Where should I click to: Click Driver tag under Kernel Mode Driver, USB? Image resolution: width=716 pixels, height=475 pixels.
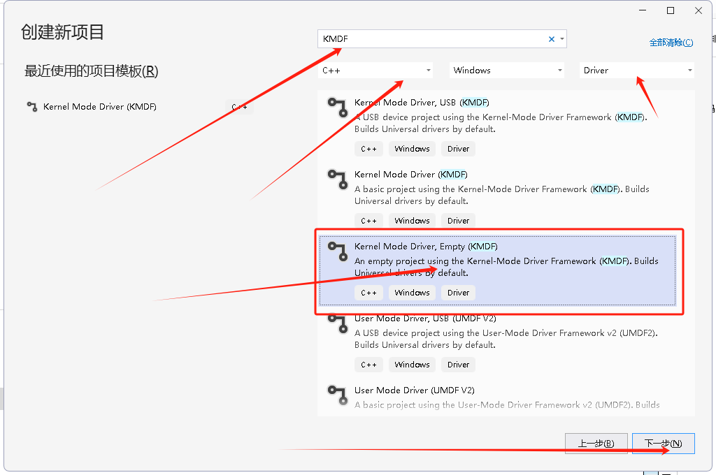click(x=459, y=149)
